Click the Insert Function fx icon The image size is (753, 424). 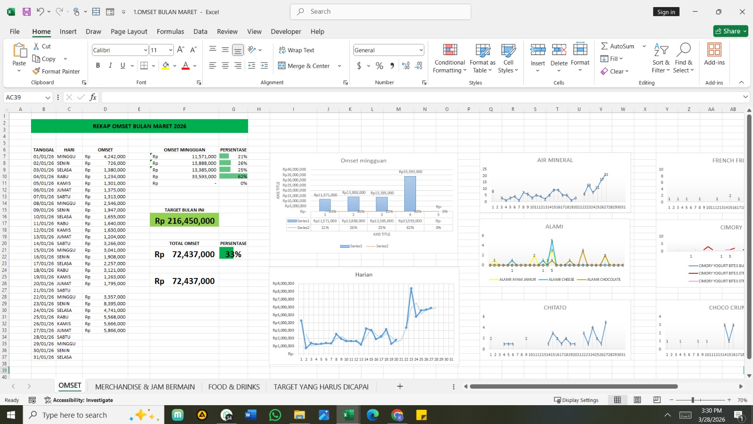[93, 97]
